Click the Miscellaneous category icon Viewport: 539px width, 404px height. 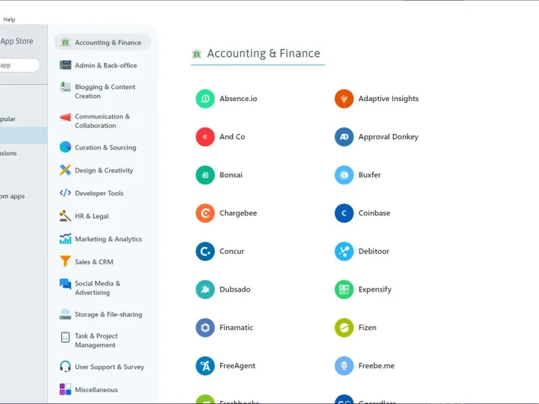pos(65,389)
